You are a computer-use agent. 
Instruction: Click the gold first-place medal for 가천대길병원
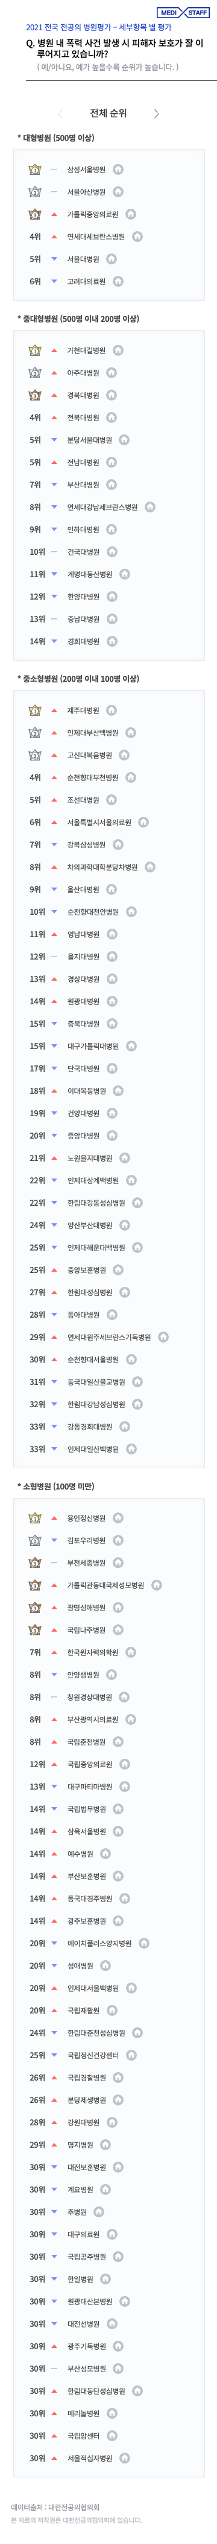(36, 350)
